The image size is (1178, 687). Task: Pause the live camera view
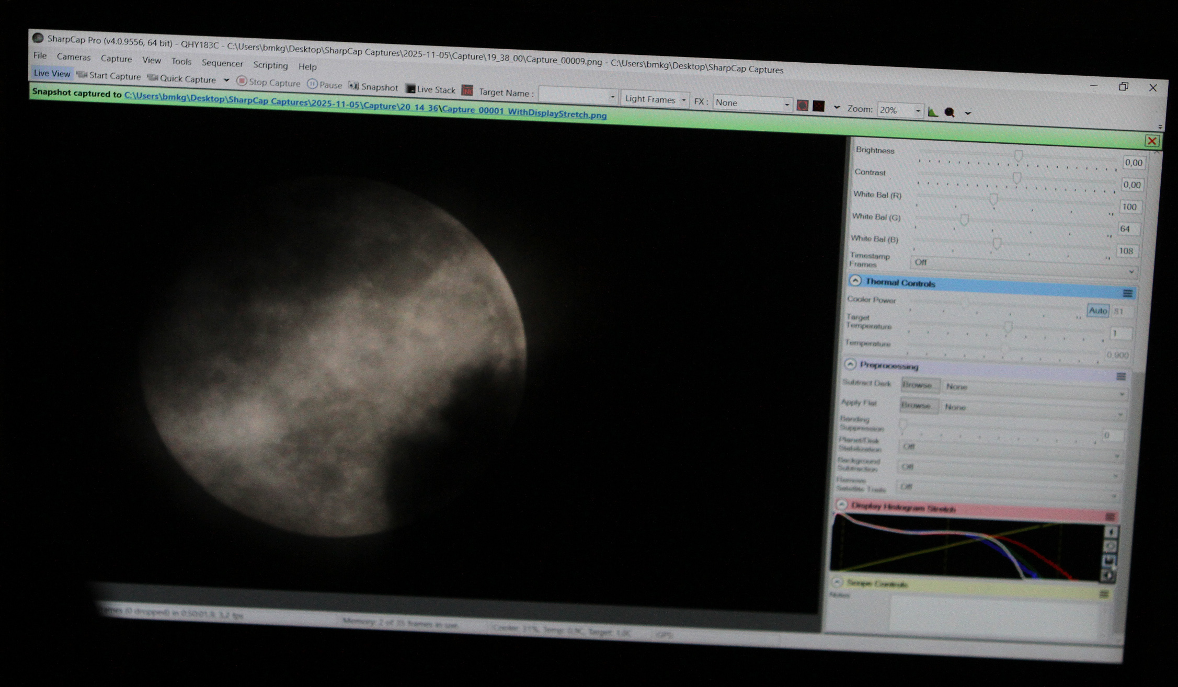(x=312, y=84)
